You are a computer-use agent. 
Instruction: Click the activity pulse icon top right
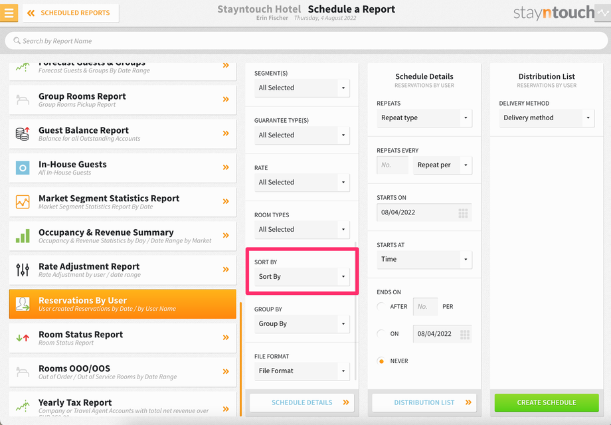tap(603, 13)
